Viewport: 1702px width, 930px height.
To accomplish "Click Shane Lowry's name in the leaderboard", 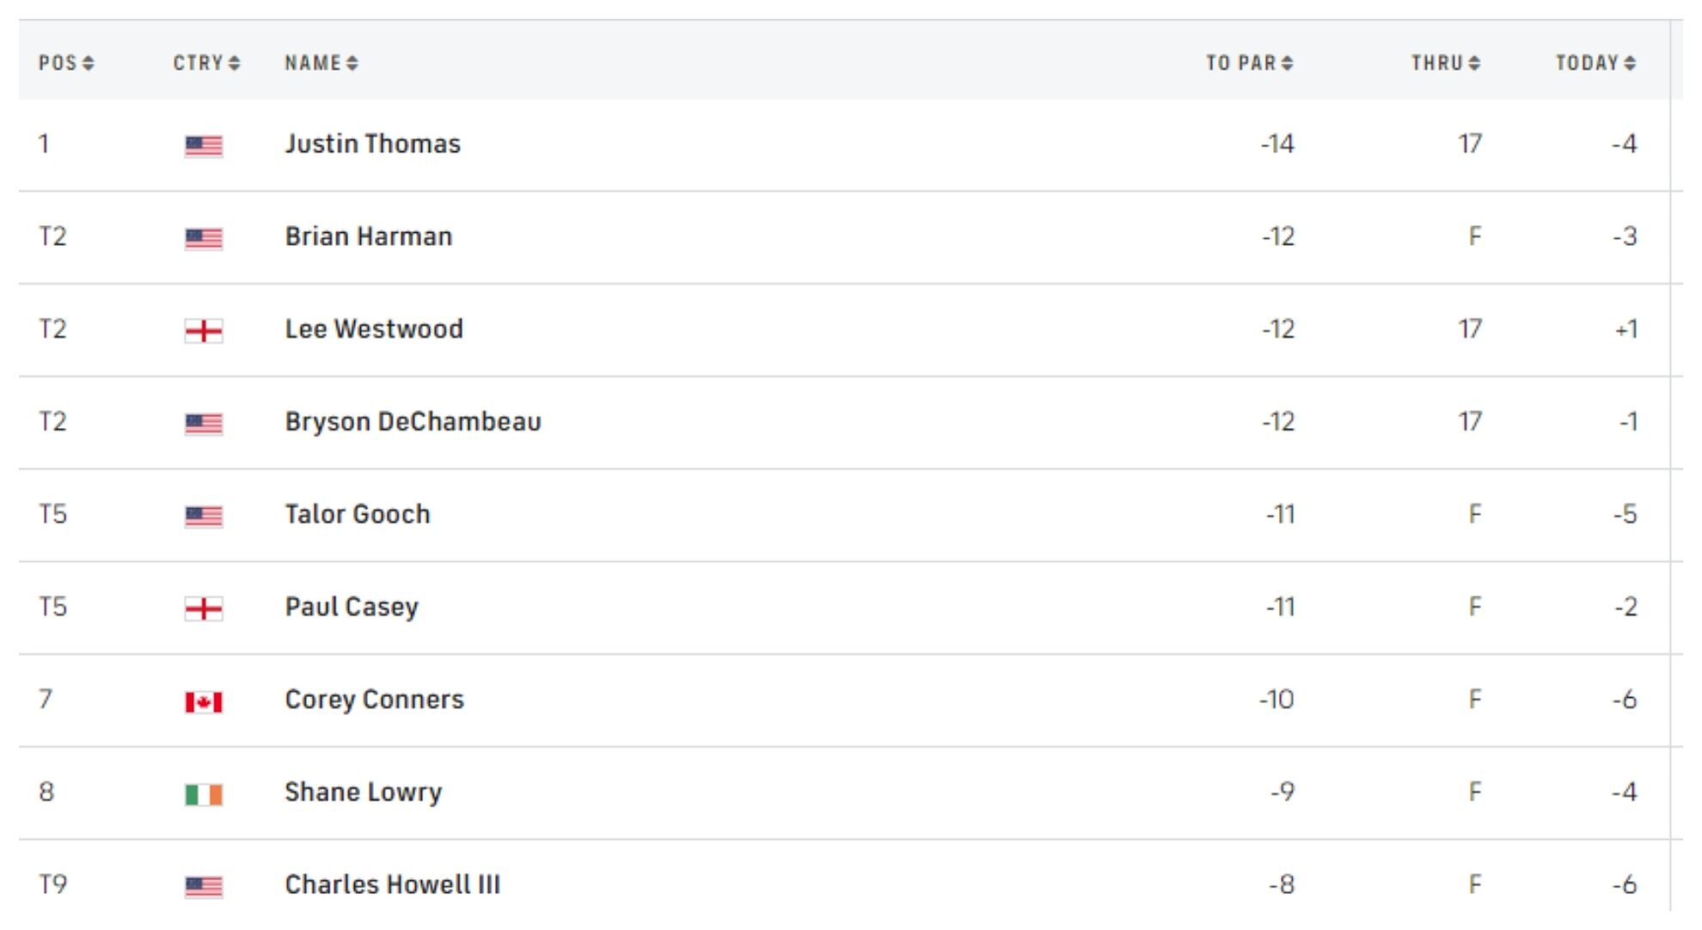I will [364, 792].
